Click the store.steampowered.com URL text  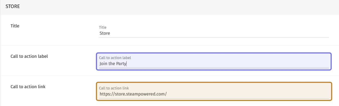pyautogui.click(x=133, y=94)
